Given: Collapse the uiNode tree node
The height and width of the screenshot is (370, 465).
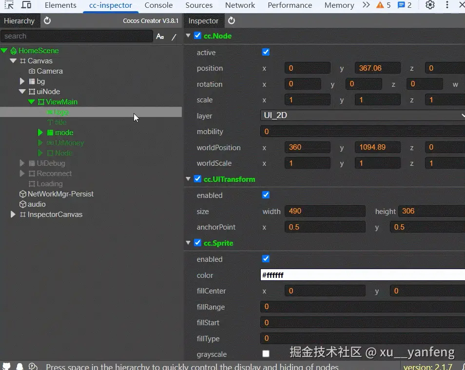Looking at the screenshot, I should (x=22, y=92).
